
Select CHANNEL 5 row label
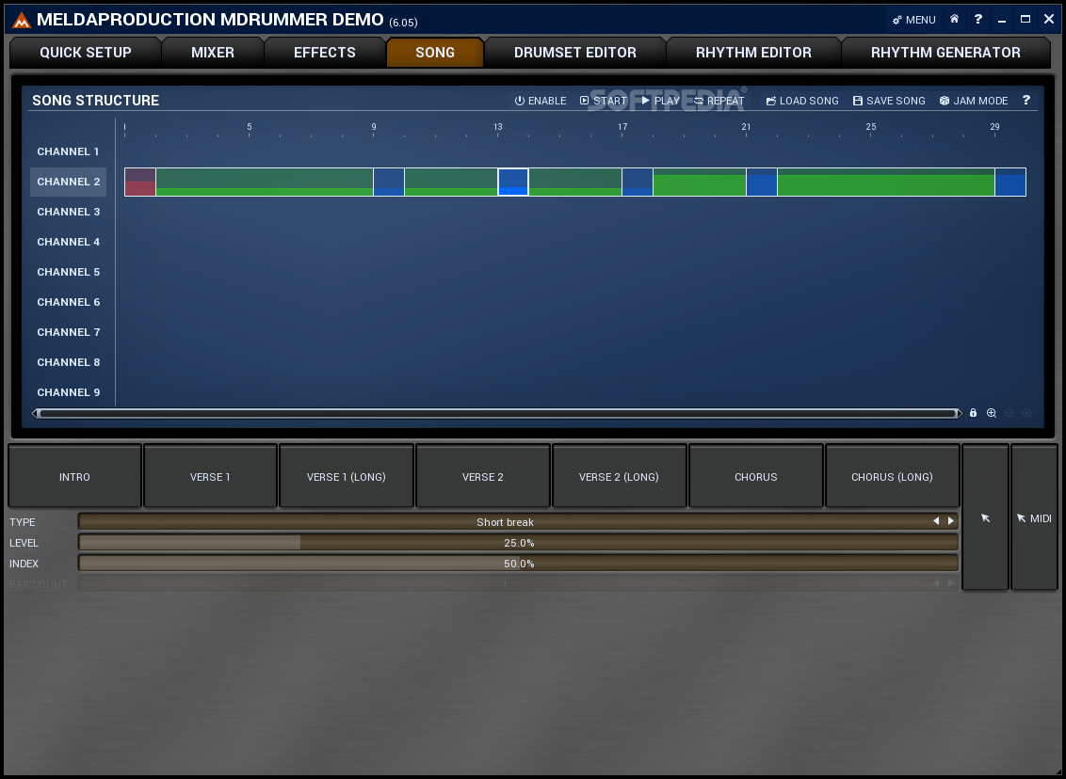[68, 272]
